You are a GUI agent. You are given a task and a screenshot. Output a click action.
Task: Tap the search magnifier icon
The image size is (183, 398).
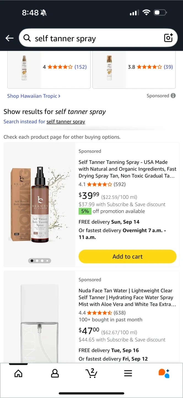27,38
